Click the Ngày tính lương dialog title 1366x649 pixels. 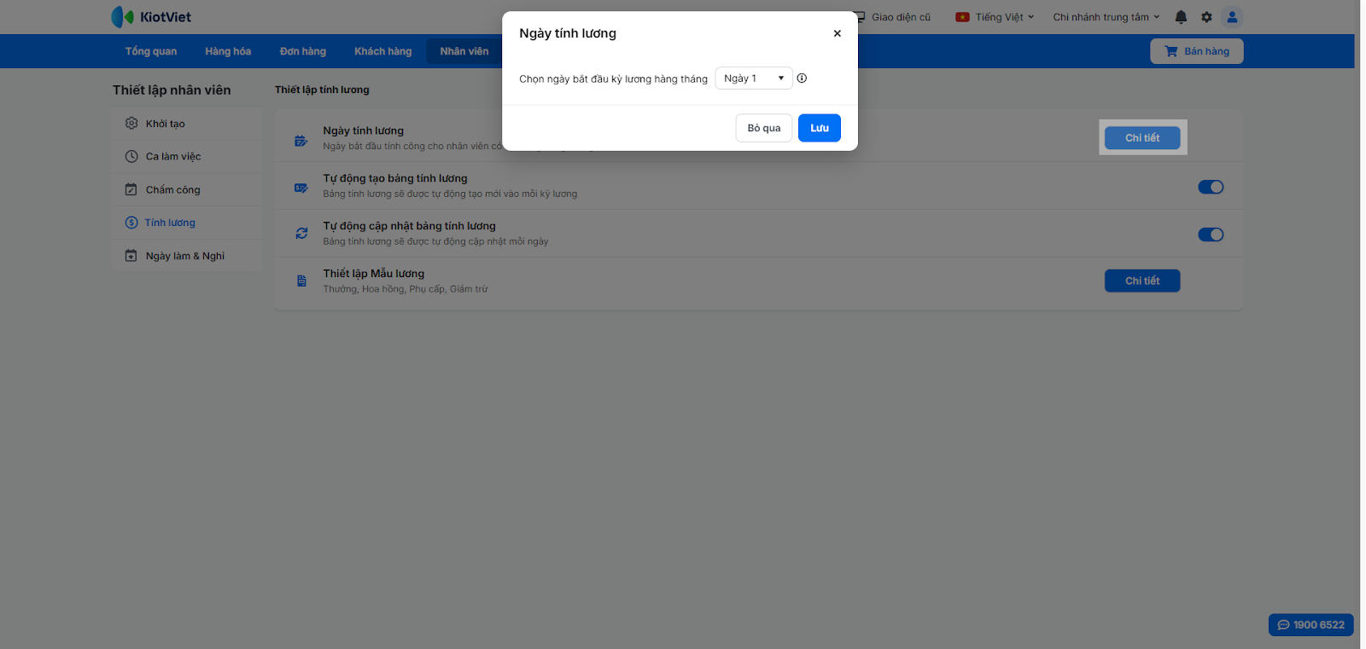click(568, 33)
